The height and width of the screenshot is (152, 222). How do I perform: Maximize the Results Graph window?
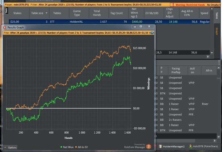click(141, 27)
